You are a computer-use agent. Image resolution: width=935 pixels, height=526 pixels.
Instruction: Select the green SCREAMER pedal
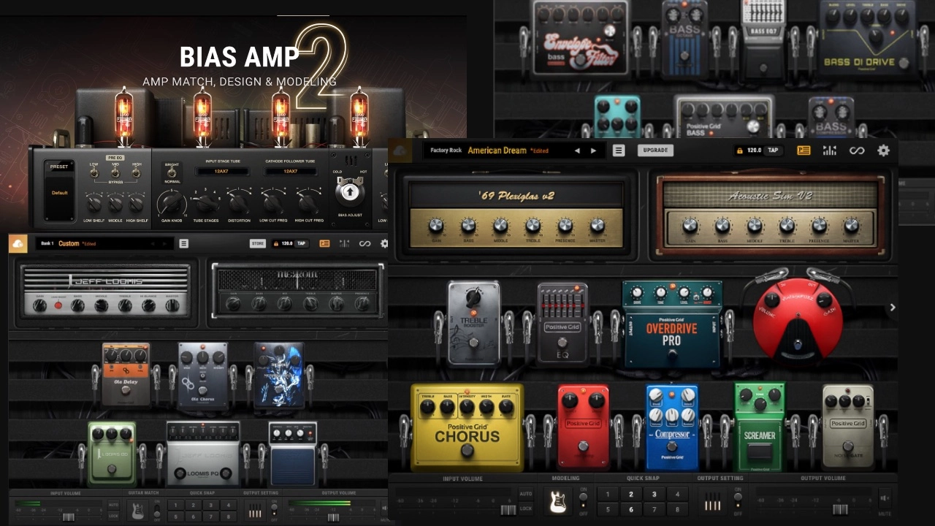pos(760,427)
